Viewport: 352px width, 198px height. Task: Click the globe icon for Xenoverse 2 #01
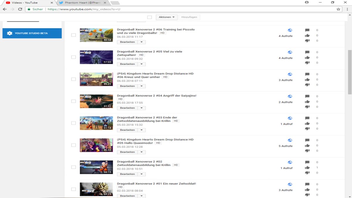(x=290, y=184)
